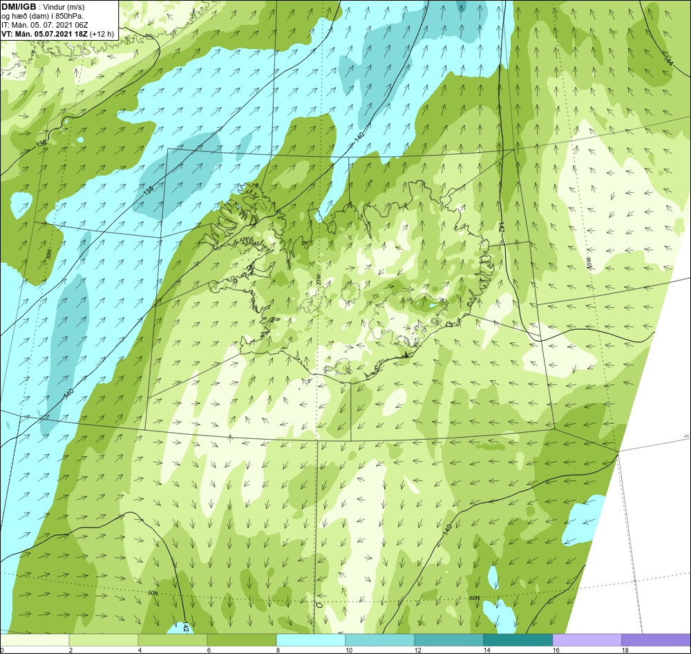
Task: Click the '144' height contour label
Action: tap(668, 61)
